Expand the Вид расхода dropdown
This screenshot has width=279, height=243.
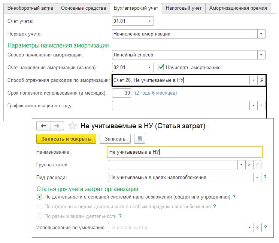point(257,177)
